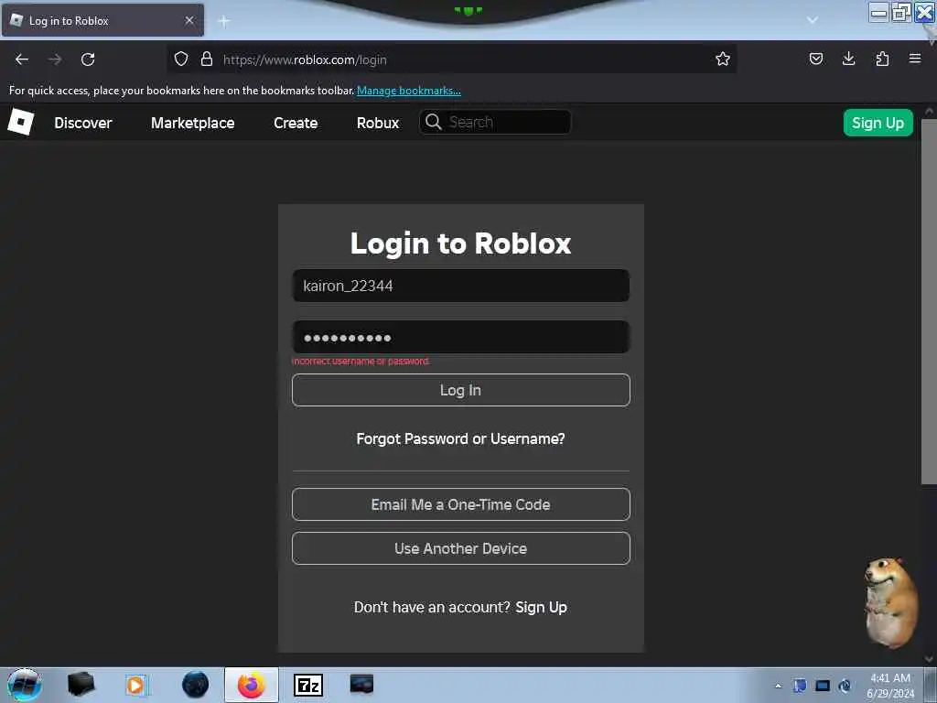The image size is (937, 703).
Task: Click the scrollbar up arrow
Action: (x=929, y=111)
